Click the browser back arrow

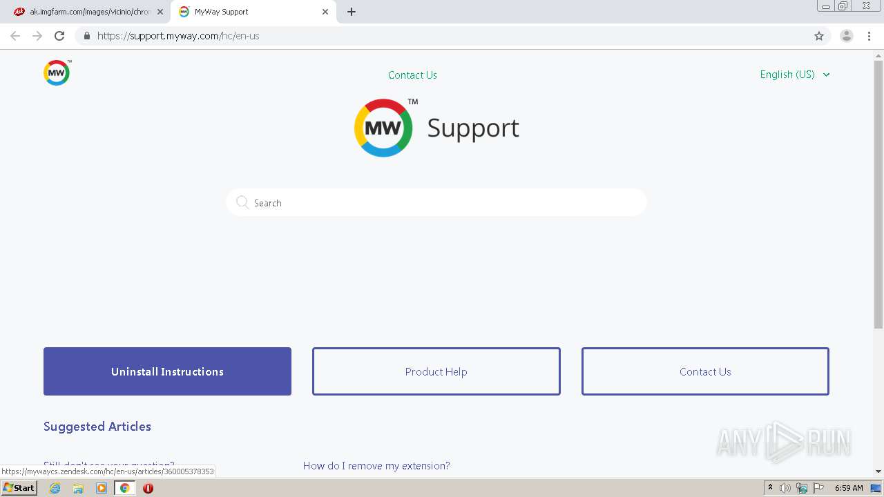15,36
